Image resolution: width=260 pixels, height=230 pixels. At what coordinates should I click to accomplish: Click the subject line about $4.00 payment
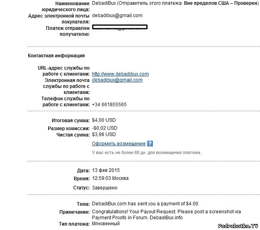pos(145,204)
